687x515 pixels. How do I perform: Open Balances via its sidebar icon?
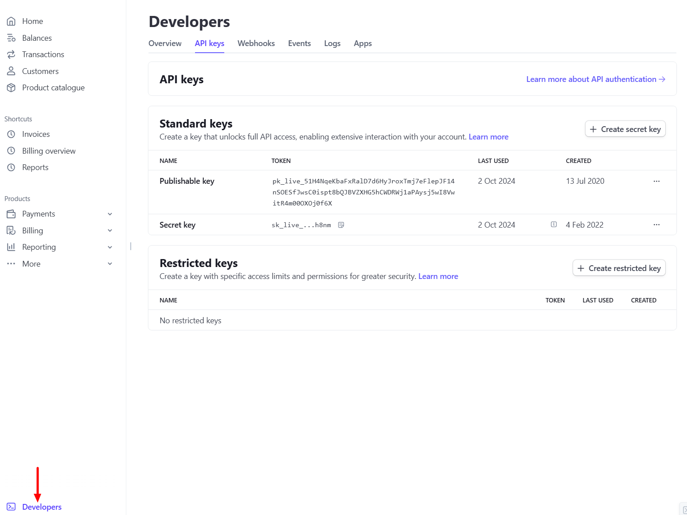coord(11,38)
